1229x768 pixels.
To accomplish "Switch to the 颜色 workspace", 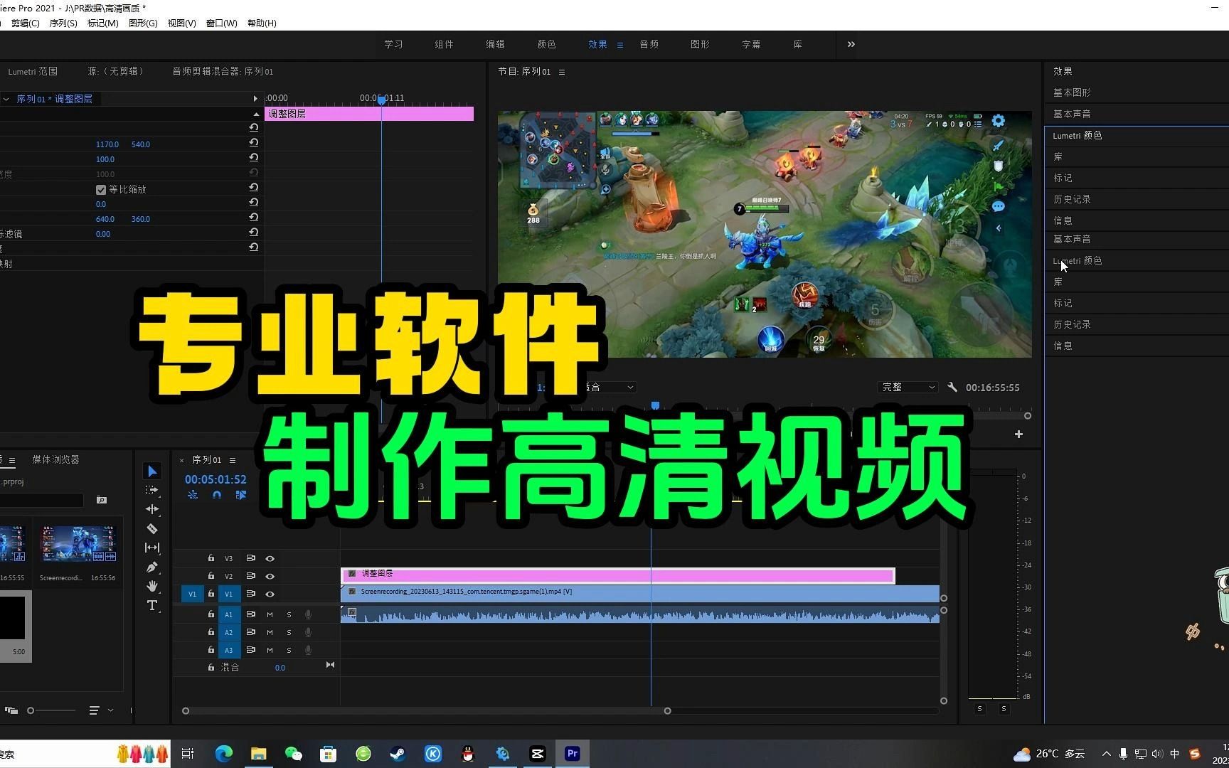I will coord(546,44).
